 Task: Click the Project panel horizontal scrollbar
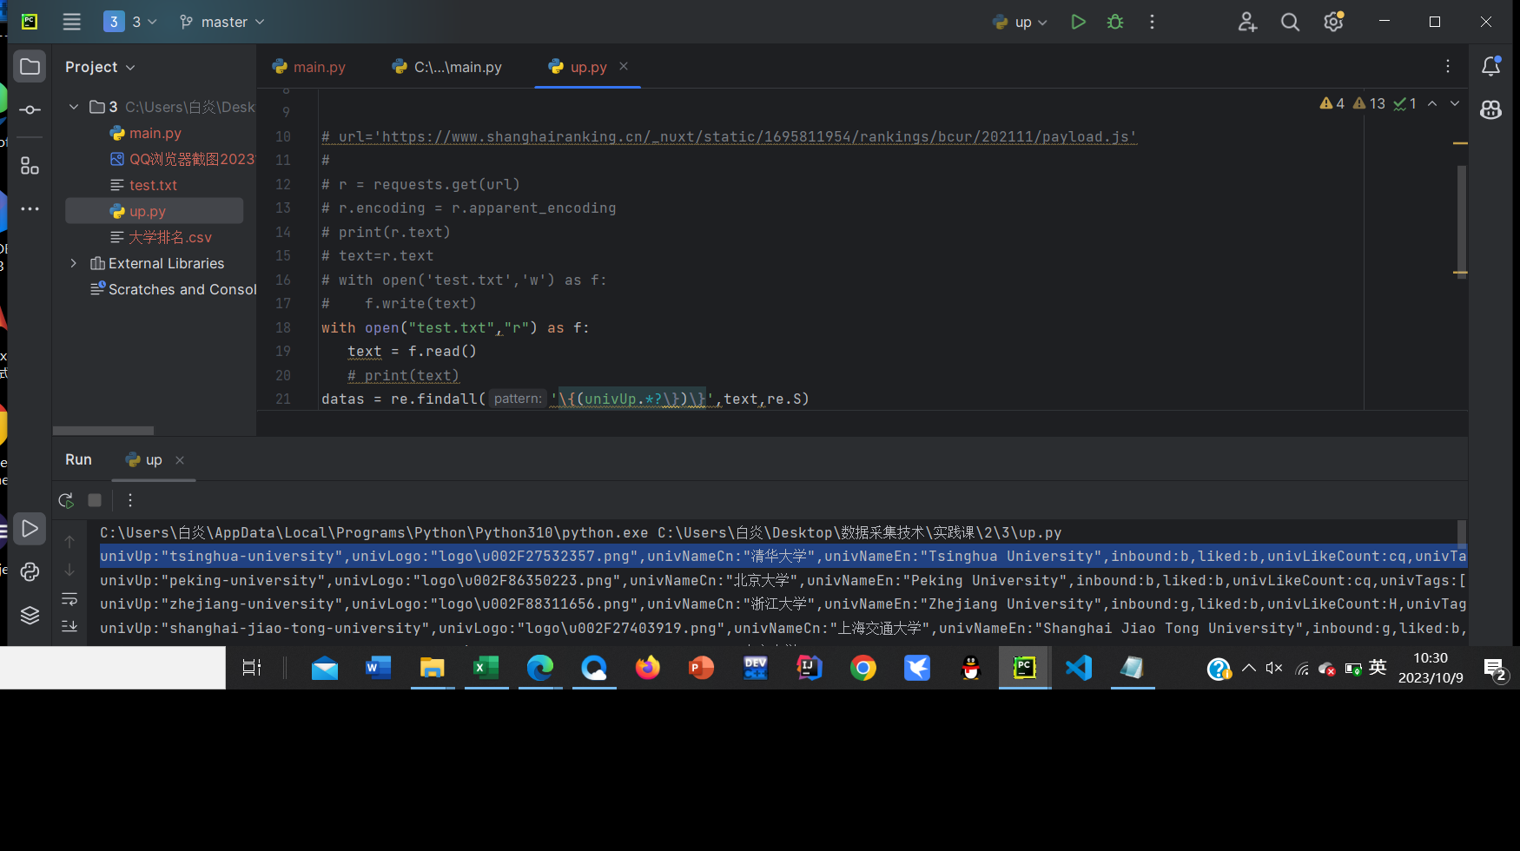click(x=103, y=431)
